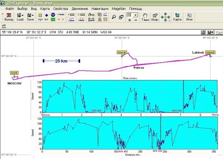The image size is (223, 159).
Task: Click the UTM 37U coordinate text
Action: click(x=56, y=32)
